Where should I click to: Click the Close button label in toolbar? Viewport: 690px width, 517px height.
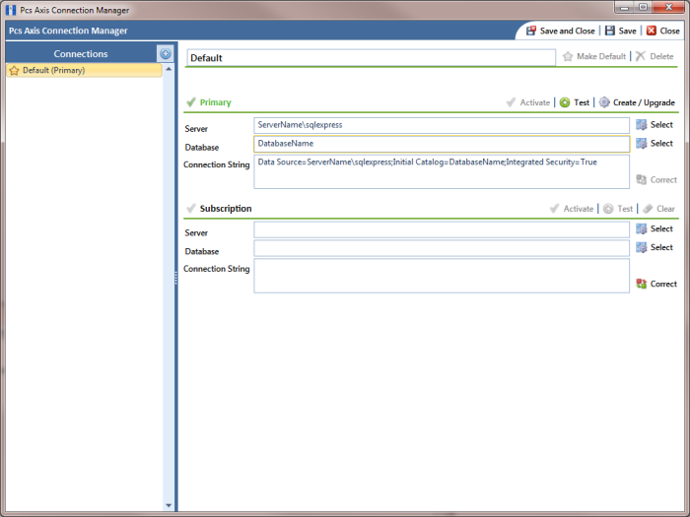(x=669, y=31)
